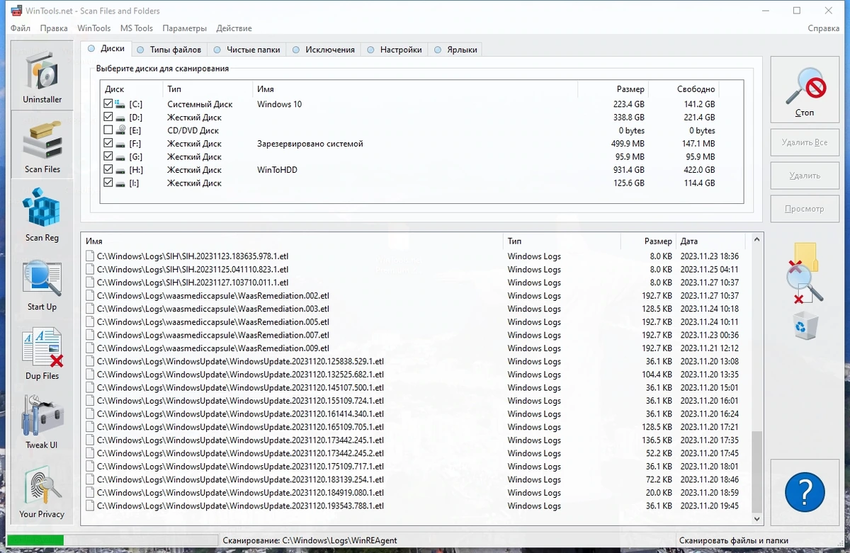The height and width of the screenshot is (553, 850).
Task: Click file icon of WaasRemediation.005.etl
Action: coord(90,322)
